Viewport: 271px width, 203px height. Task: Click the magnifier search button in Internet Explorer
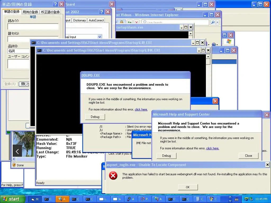tap(213, 22)
